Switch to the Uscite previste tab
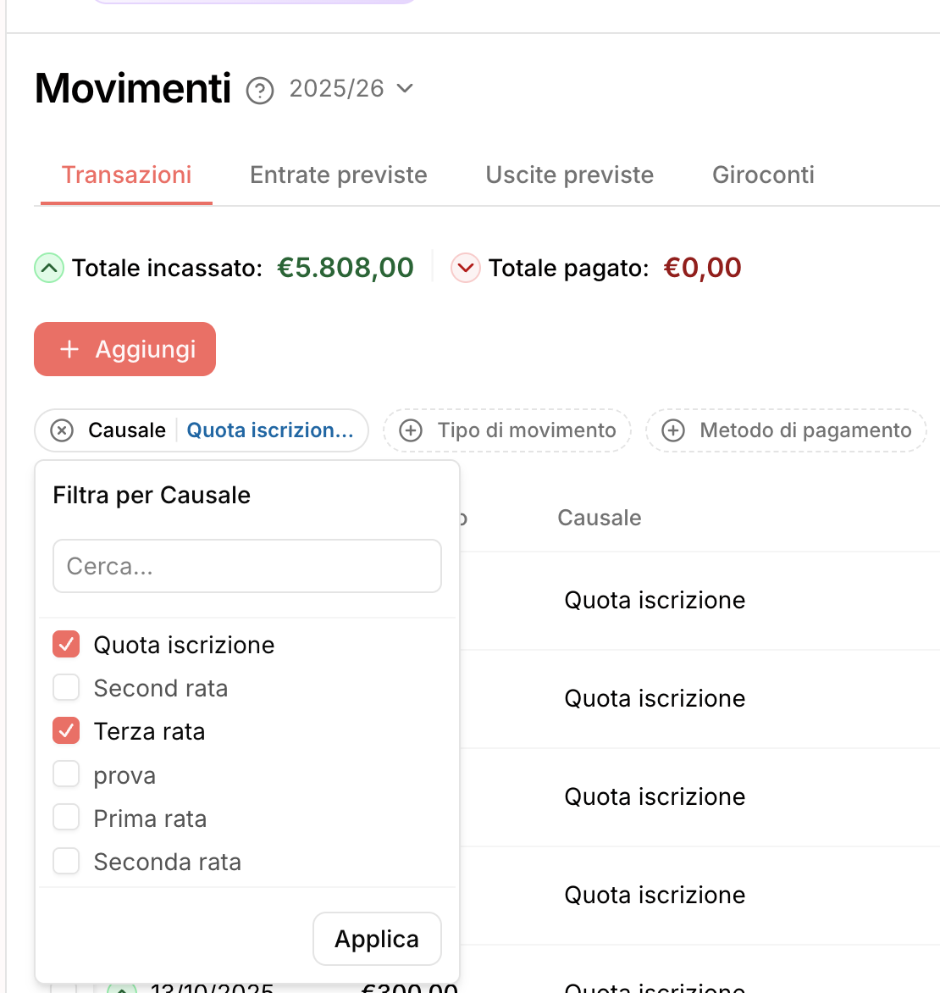This screenshot has height=993, width=940. pyautogui.click(x=570, y=175)
